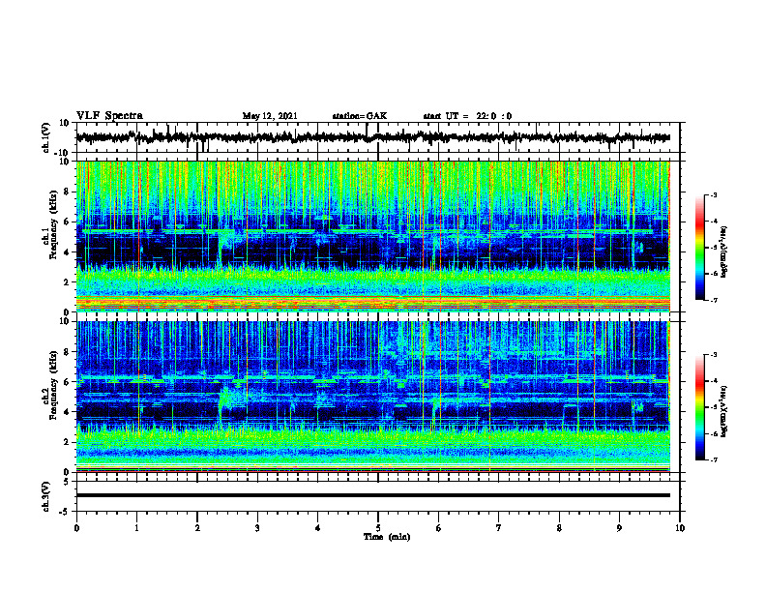Click the upper color bar's log(PSD) unit label

(x=724, y=252)
